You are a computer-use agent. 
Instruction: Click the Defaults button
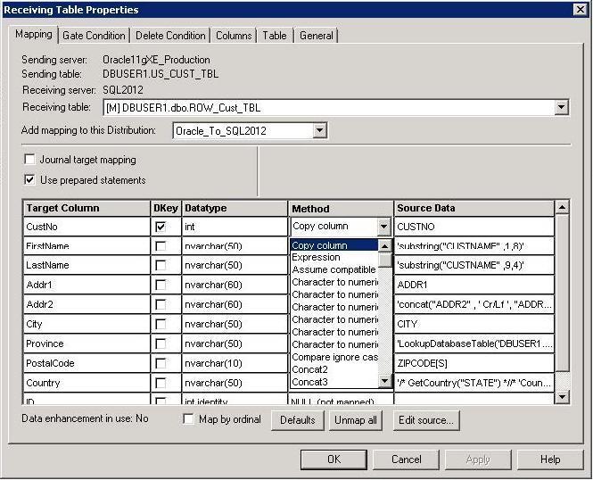click(298, 420)
